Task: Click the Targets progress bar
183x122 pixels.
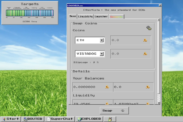Action: pyautogui.click(x=30, y=13)
